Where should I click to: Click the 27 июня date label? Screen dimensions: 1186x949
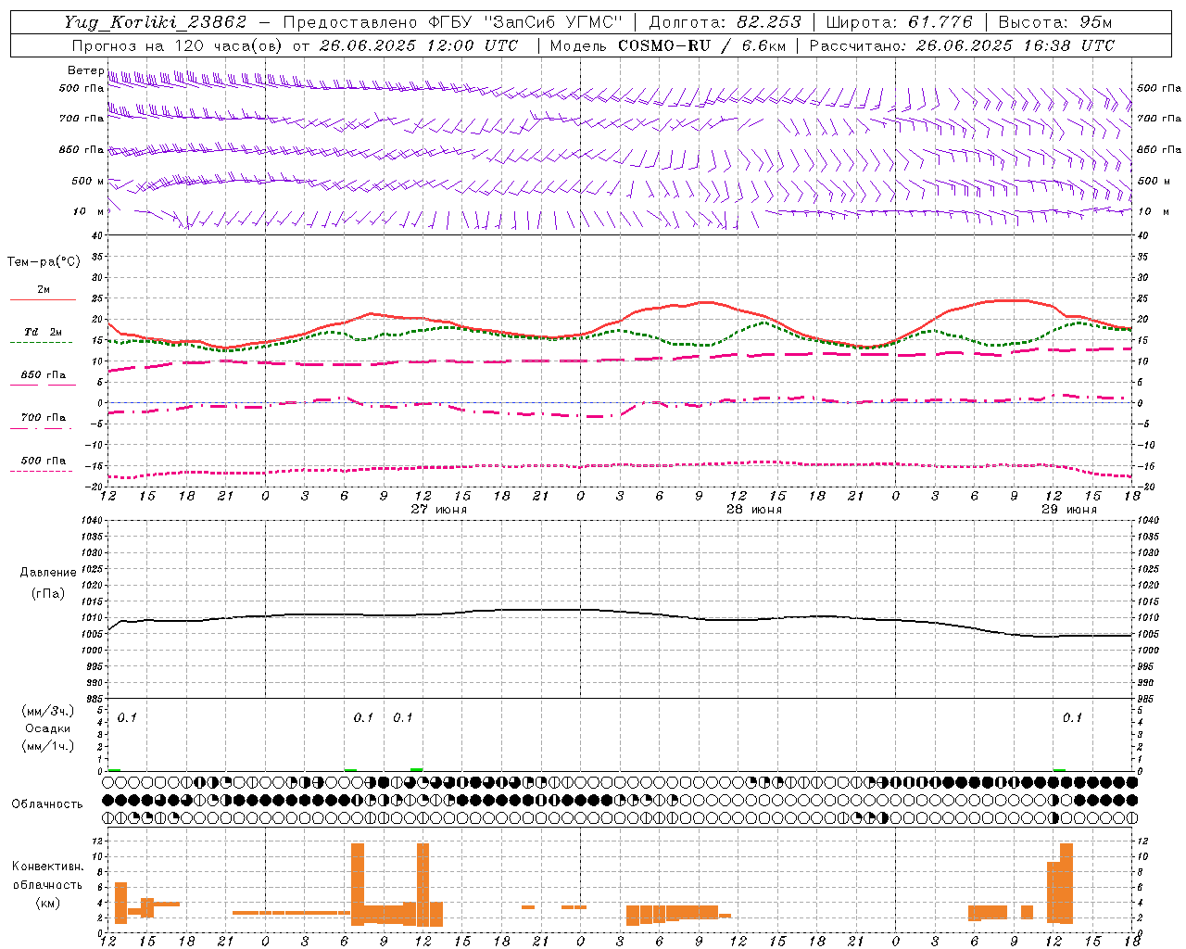pyautogui.click(x=439, y=510)
